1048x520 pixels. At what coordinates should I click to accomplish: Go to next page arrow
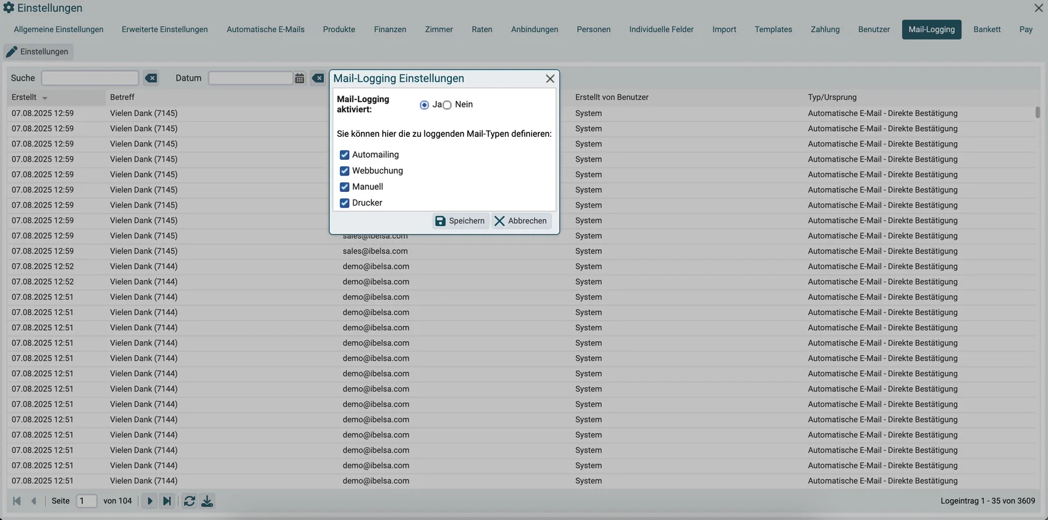click(x=149, y=501)
